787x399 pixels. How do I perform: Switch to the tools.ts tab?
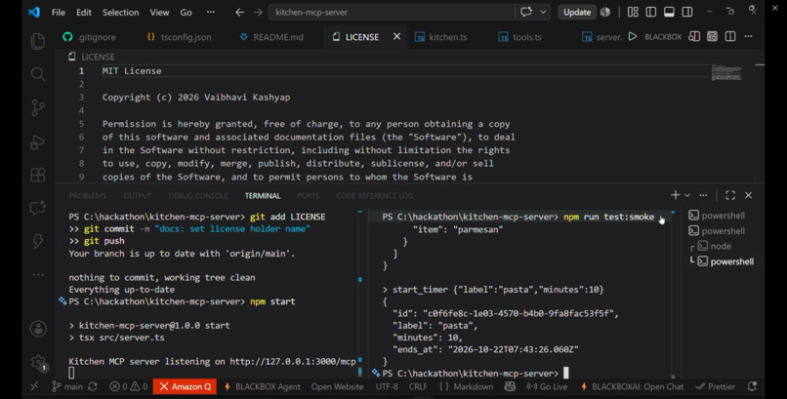coord(520,37)
